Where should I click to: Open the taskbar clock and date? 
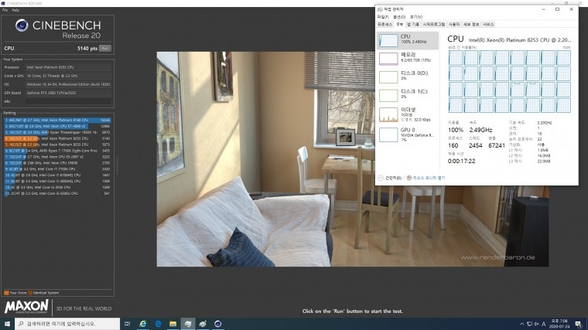(559, 324)
